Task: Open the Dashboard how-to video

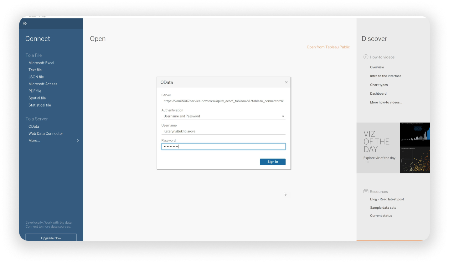Action: [x=378, y=93]
